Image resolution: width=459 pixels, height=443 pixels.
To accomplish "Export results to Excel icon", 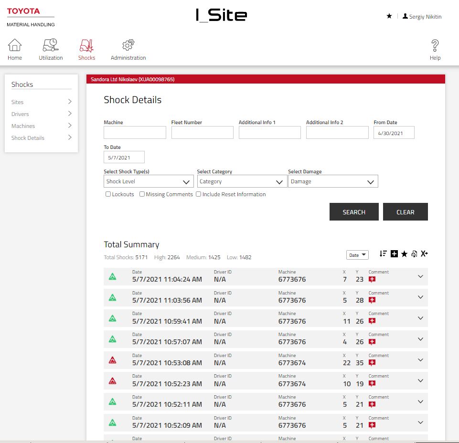I will (424, 253).
